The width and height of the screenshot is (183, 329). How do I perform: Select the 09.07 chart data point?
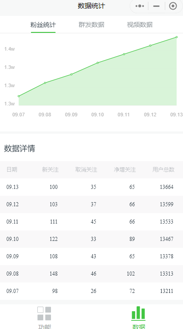[19, 96]
